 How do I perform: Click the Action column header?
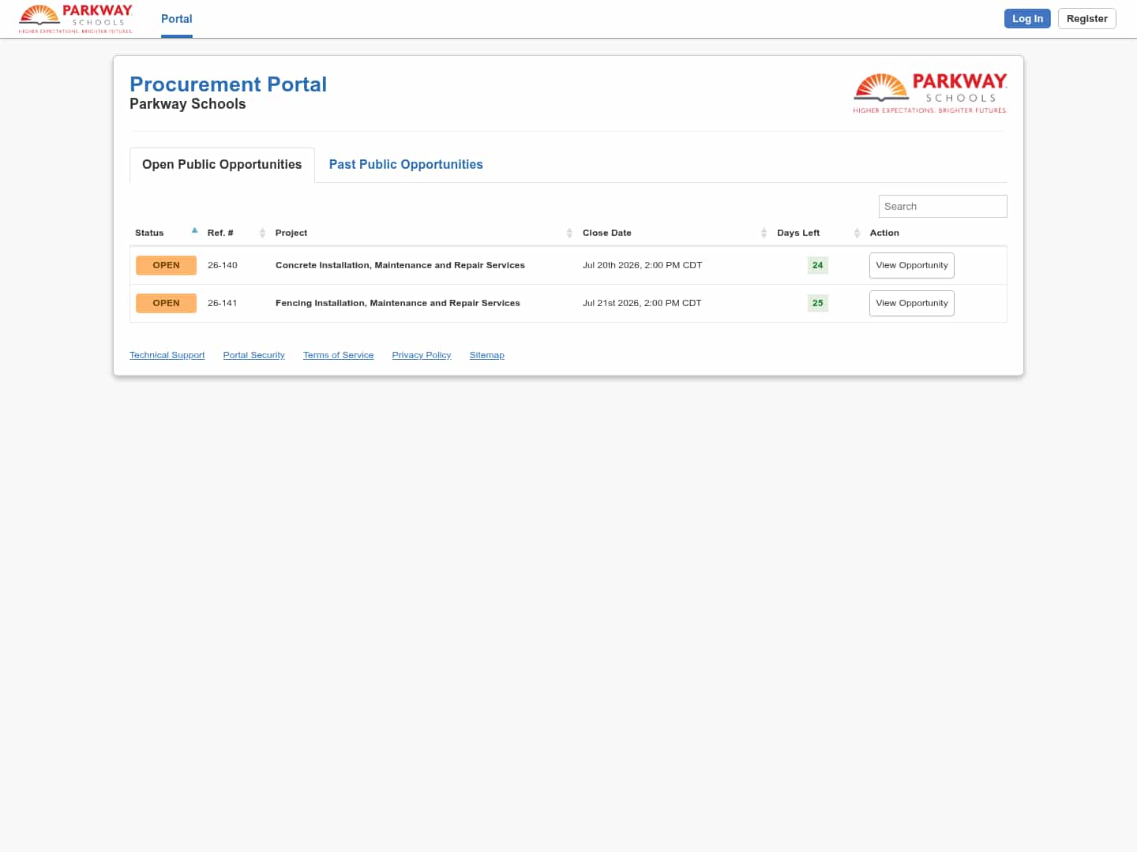(884, 233)
